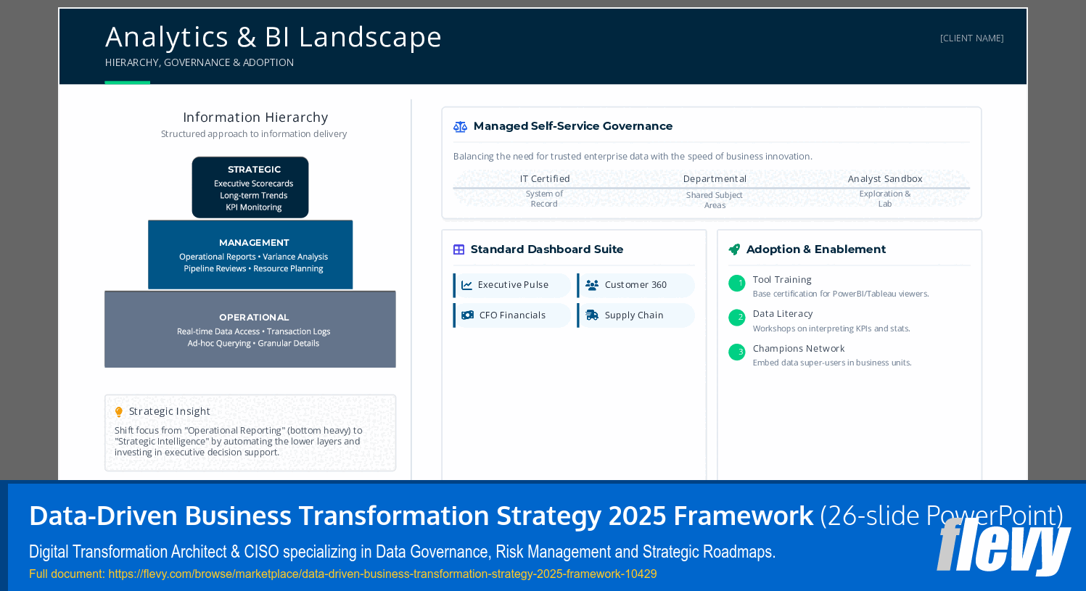
Task: Click the green badge 2 beside Data Literacy
Action: pos(736,318)
